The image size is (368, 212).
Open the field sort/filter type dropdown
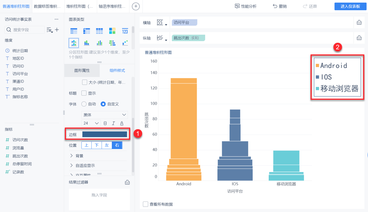pos(50,30)
